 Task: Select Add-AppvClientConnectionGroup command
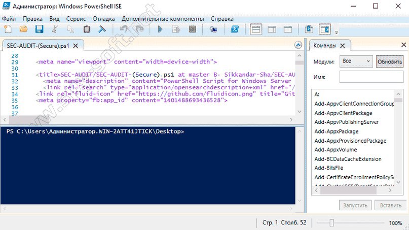(354, 104)
